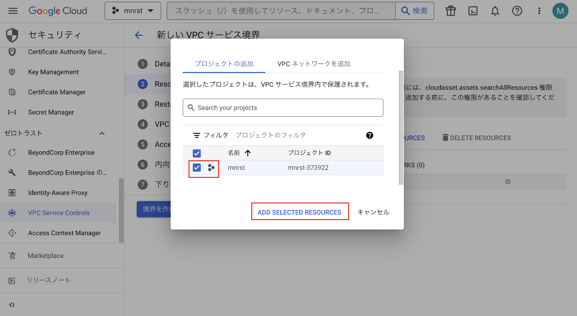
Task: Open the mnrst project selector dropdown
Action: click(133, 11)
